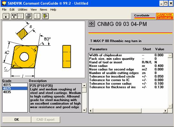Select grade 4035 in the list

[15, 92]
